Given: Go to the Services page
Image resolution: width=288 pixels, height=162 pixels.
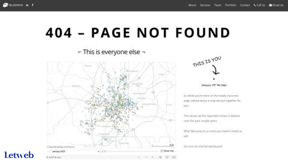Looking at the screenshot, I should [205, 5].
